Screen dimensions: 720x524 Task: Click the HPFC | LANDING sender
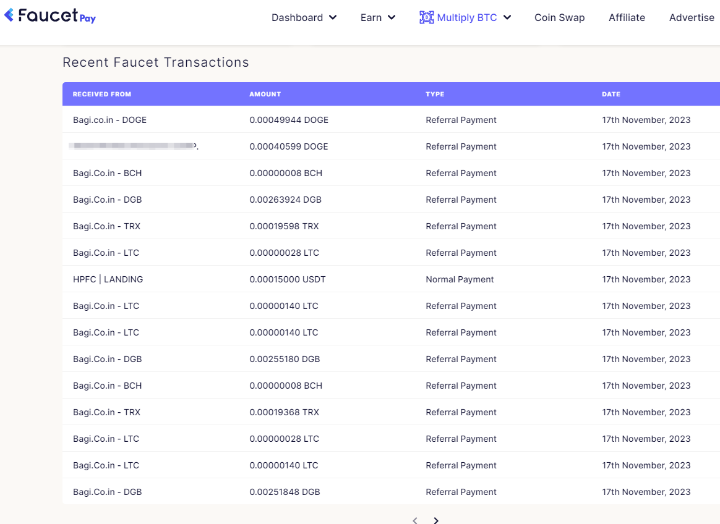(x=108, y=279)
